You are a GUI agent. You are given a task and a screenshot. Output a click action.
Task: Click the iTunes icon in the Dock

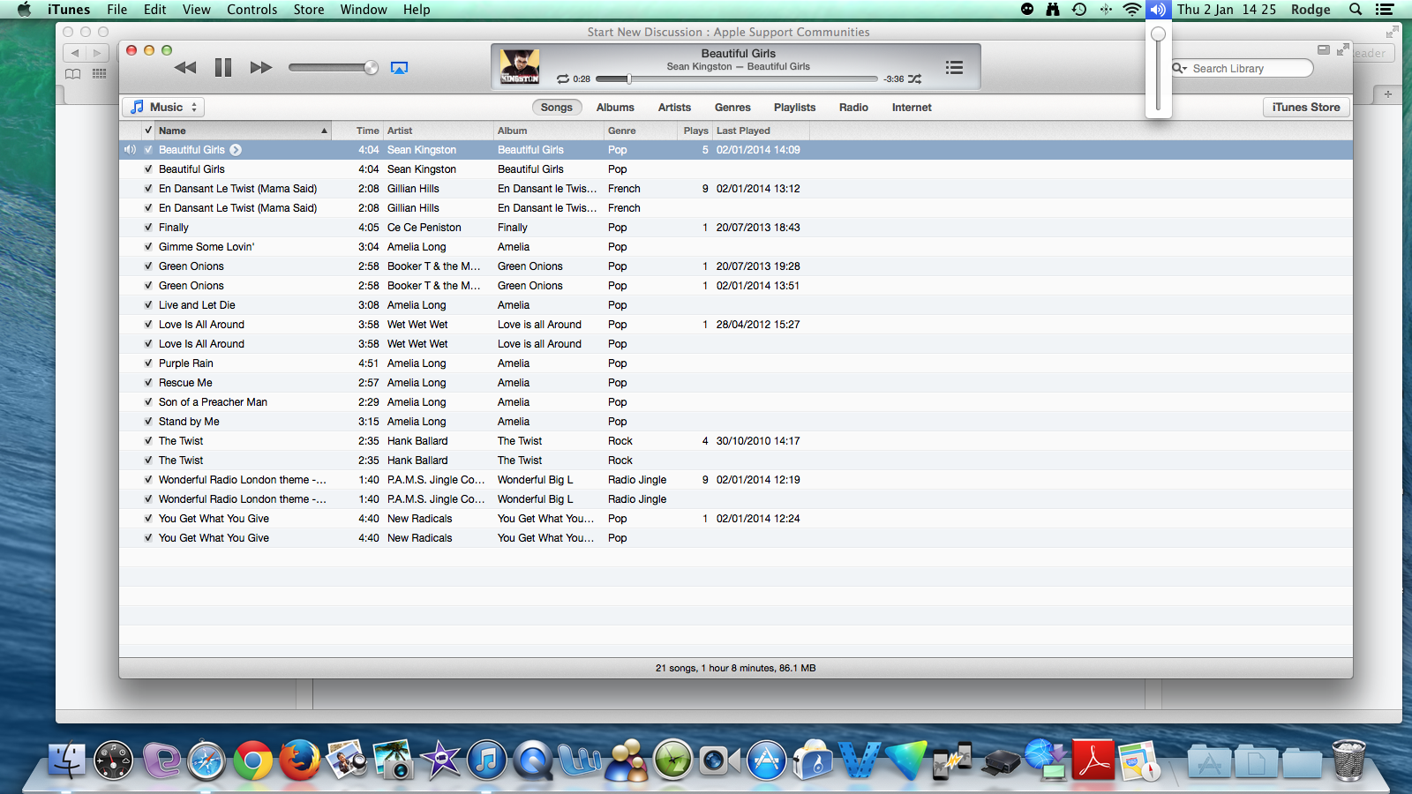tap(487, 760)
